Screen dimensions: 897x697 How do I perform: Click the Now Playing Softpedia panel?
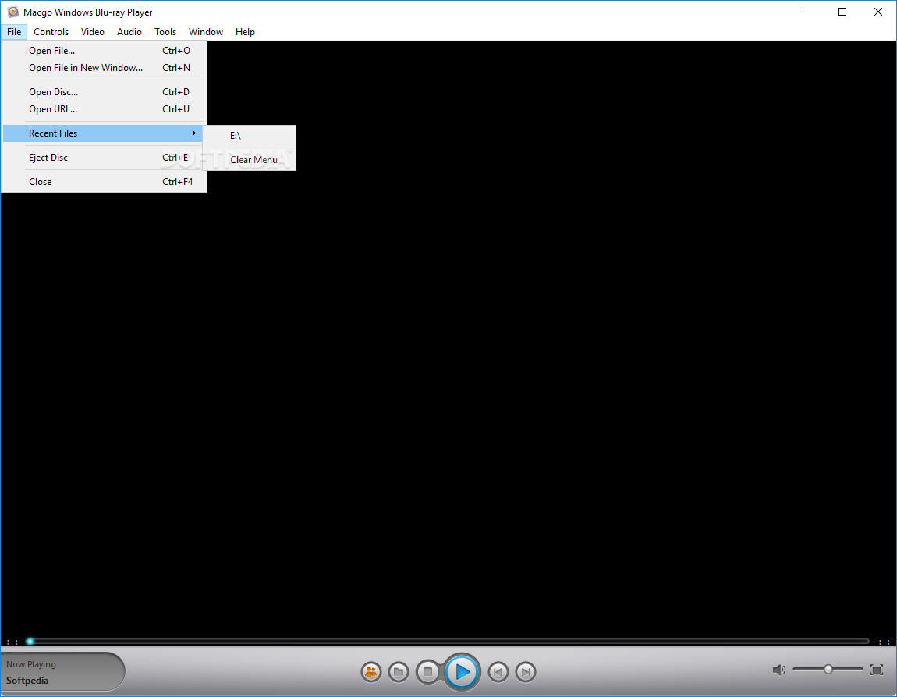(62, 672)
